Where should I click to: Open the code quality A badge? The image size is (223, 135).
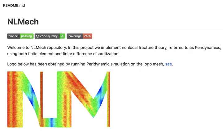[x=50, y=36]
